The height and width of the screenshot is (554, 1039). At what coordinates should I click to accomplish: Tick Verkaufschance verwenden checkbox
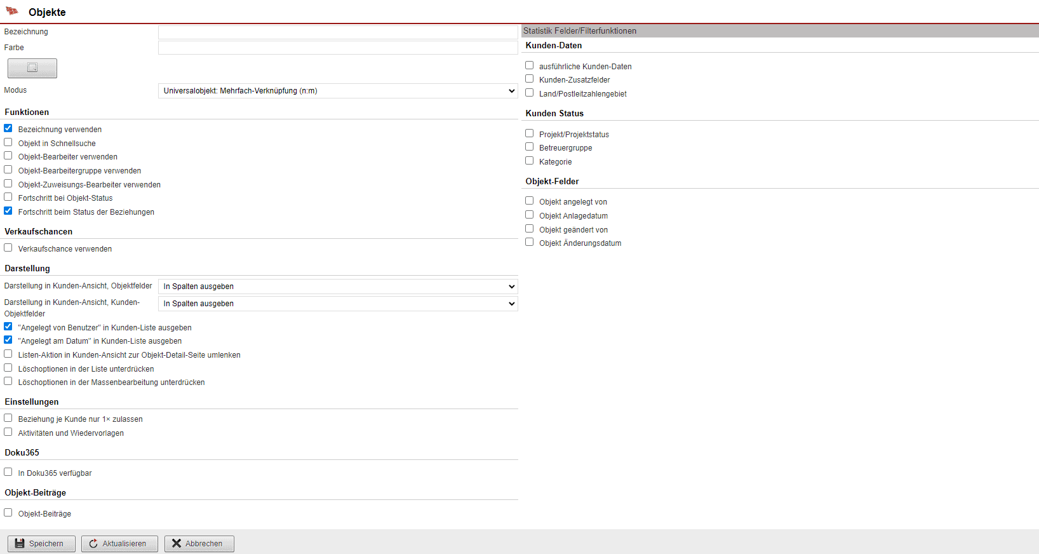pos(8,248)
